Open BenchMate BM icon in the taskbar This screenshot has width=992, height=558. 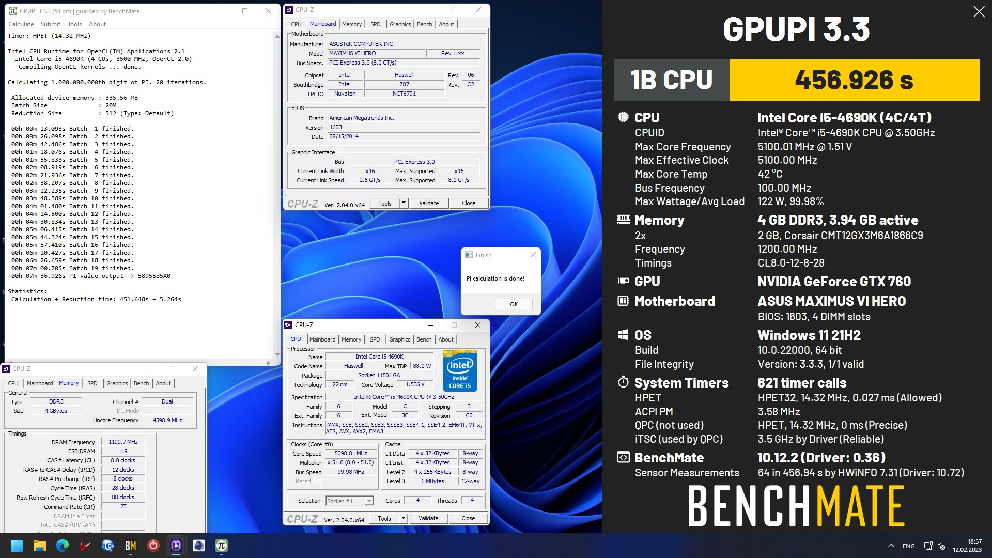[x=131, y=546]
